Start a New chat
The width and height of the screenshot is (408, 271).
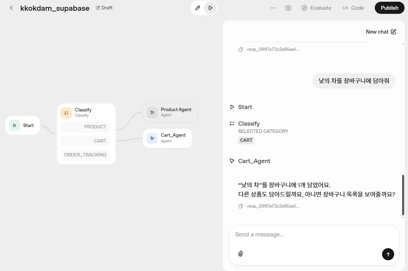pyautogui.click(x=381, y=32)
